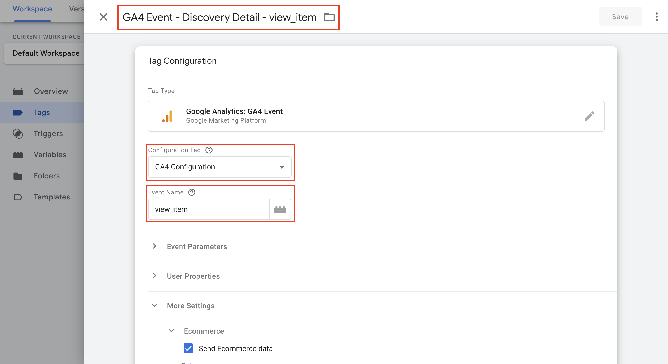Open help for Configuration Tag

(x=209, y=150)
